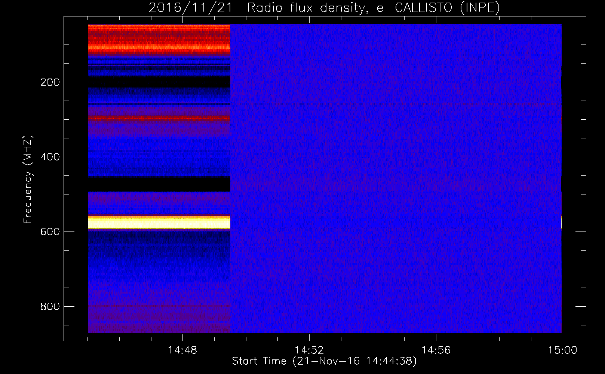The image size is (605, 374).
Task: Click the red-orange band at top of spectrogram
Action: [159, 39]
